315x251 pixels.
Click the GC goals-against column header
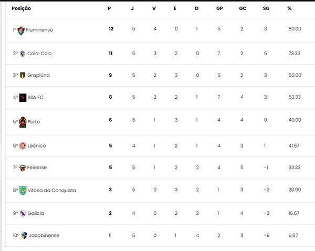click(243, 8)
